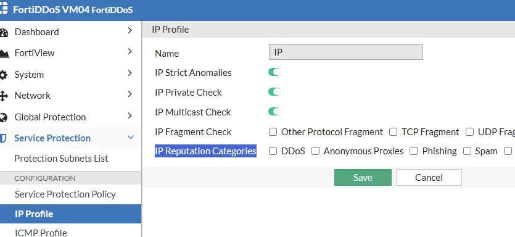The image size is (515, 237).
Task: Save the IP Profile settings
Action: tap(363, 178)
